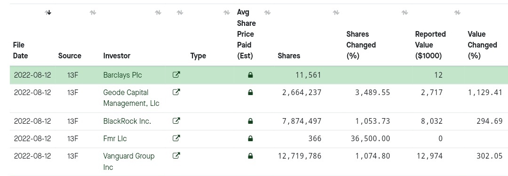Click the sort arrows for File Date column
This screenshot has height=176, width=508.
[48, 13]
